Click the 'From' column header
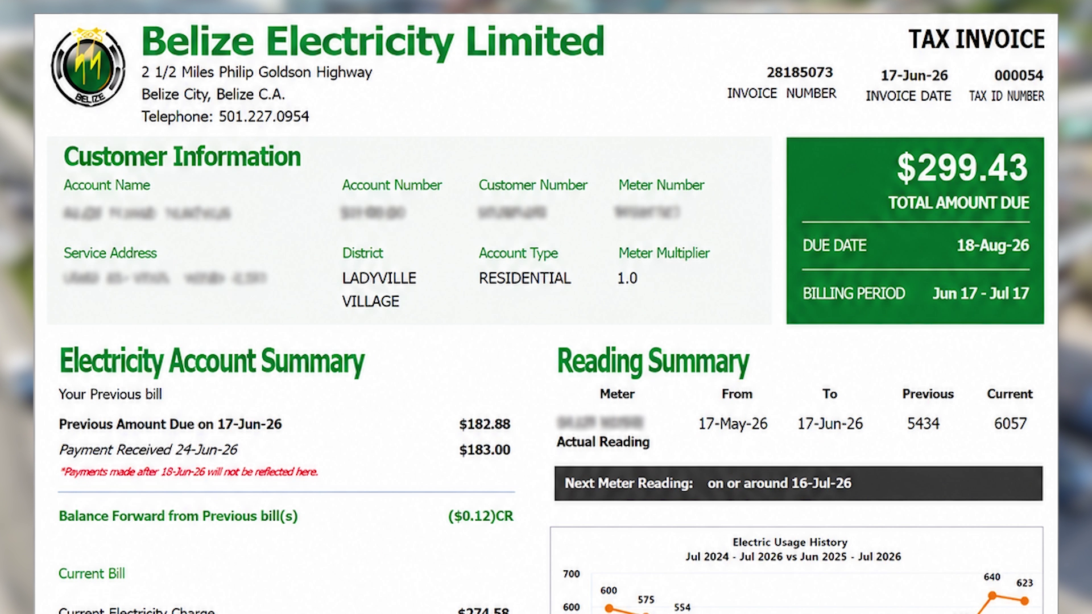This screenshot has width=1092, height=614. 737,394
